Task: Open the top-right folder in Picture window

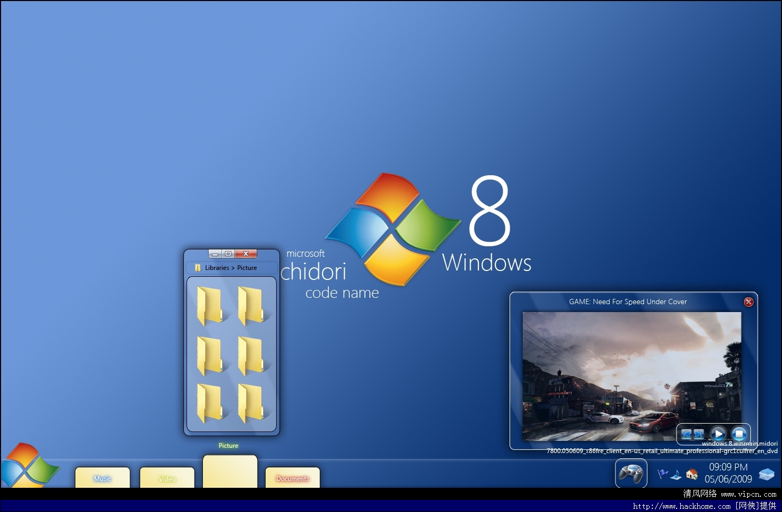Action: [x=250, y=306]
